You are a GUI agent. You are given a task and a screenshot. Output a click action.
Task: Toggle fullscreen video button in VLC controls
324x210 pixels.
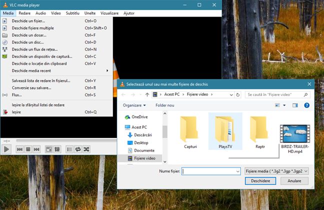click(49, 149)
